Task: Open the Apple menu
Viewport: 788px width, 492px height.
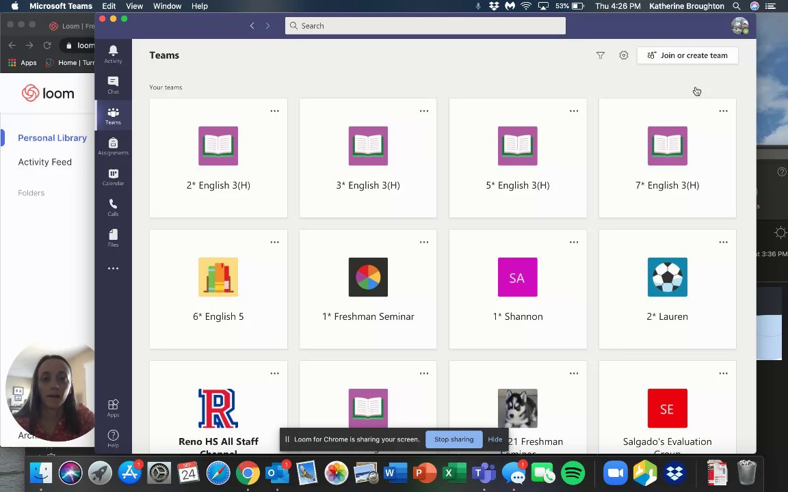Action: (x=14, y=6)
